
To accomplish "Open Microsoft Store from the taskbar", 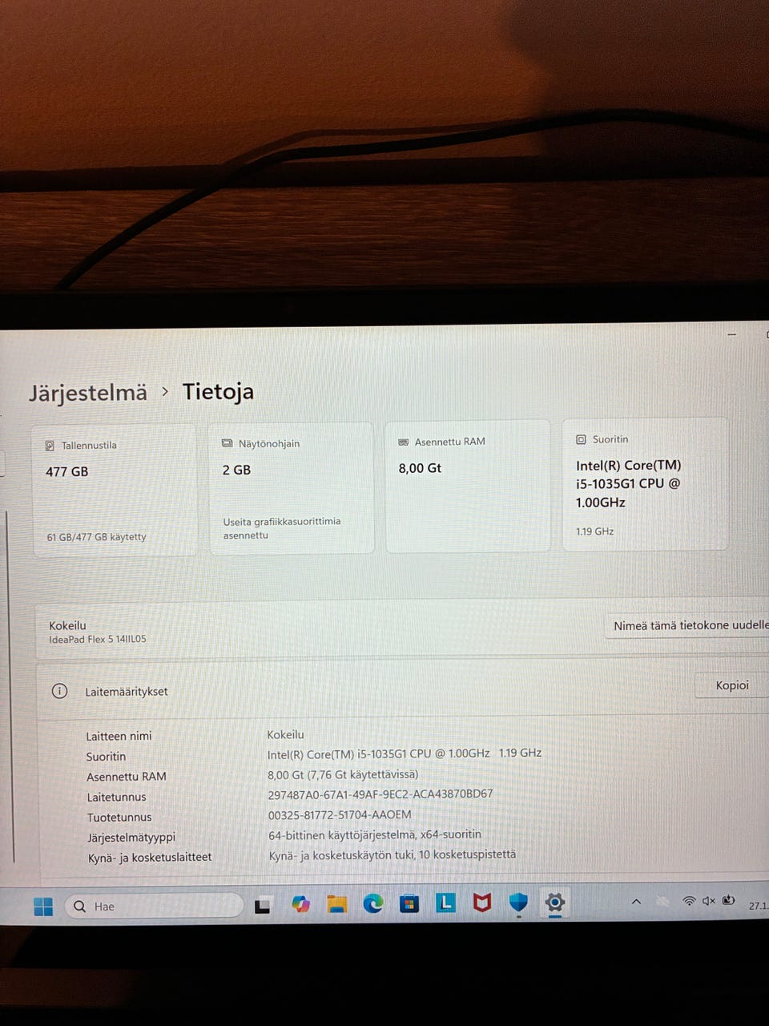I will coord(409,904).
